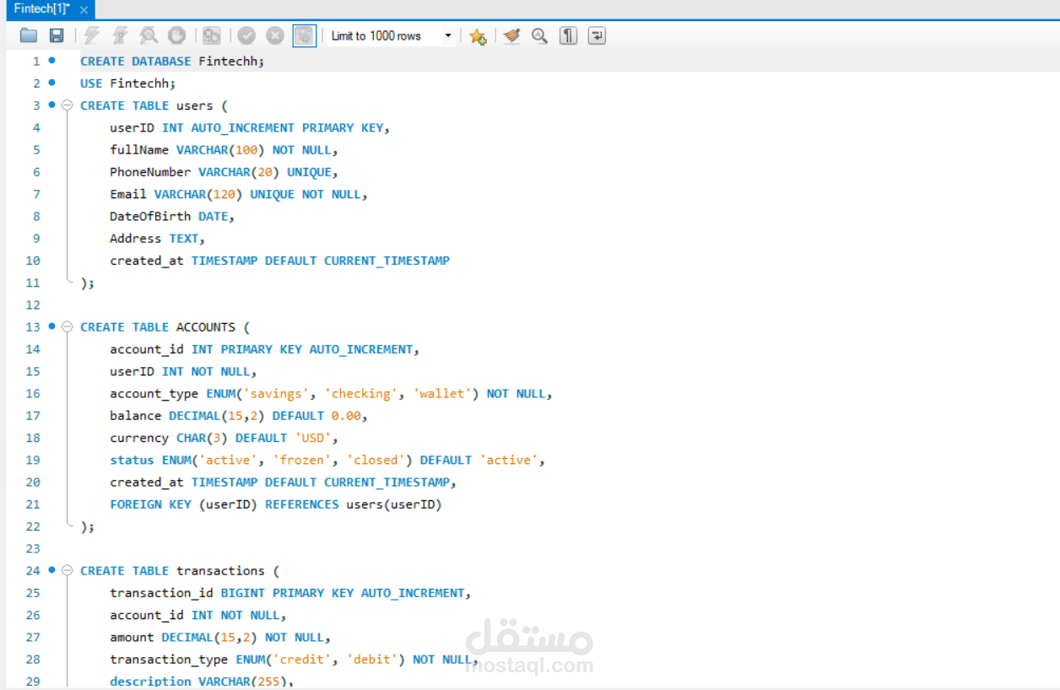Click 'Email VARCHAR(120) UNIQUE NOT NULL' line
This screenshot has height=690, width=1060.
coord(239,194)
